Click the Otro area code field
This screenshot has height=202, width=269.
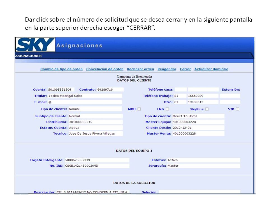pos(180,102)
